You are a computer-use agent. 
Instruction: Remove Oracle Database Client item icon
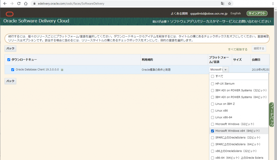point(62,70)
